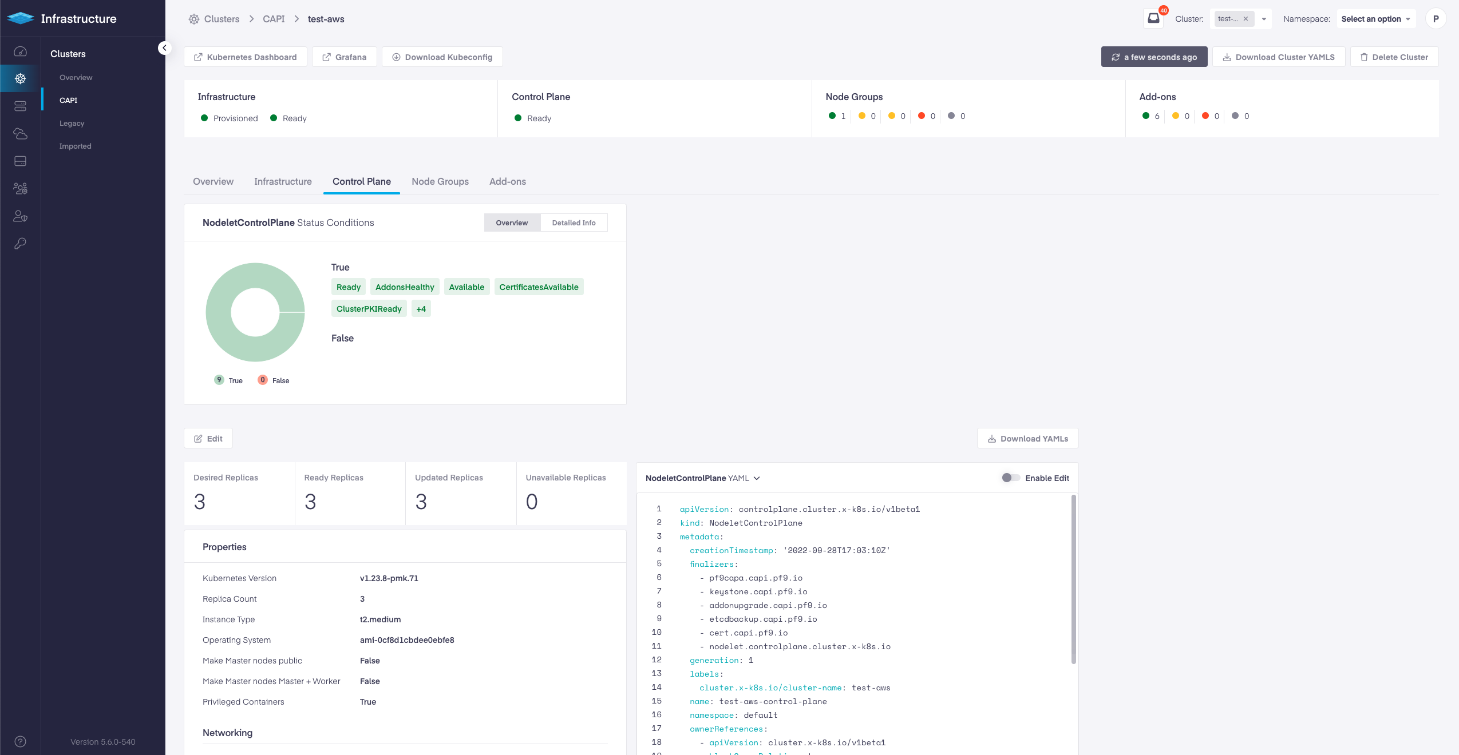1459x755 pixels.
Task: Collapse the sidebar with the arrow button
Action: 164,48
